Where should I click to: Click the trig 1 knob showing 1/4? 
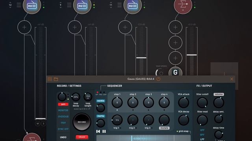tap(117, 120)
